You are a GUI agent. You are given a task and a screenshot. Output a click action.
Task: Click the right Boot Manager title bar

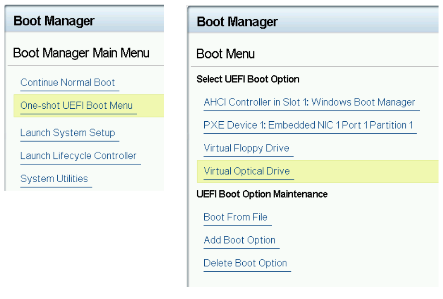[x=237, y=21]
